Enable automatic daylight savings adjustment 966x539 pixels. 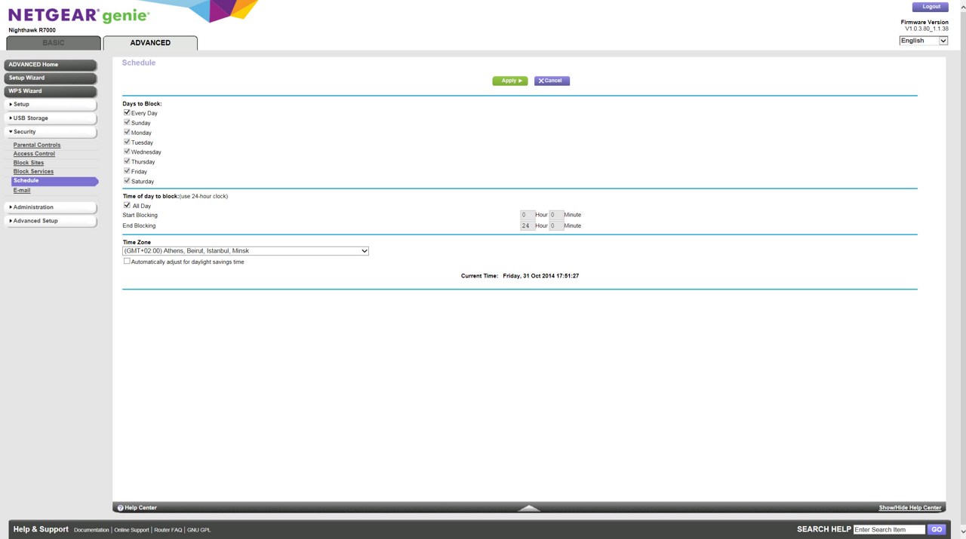click(127, 262)
